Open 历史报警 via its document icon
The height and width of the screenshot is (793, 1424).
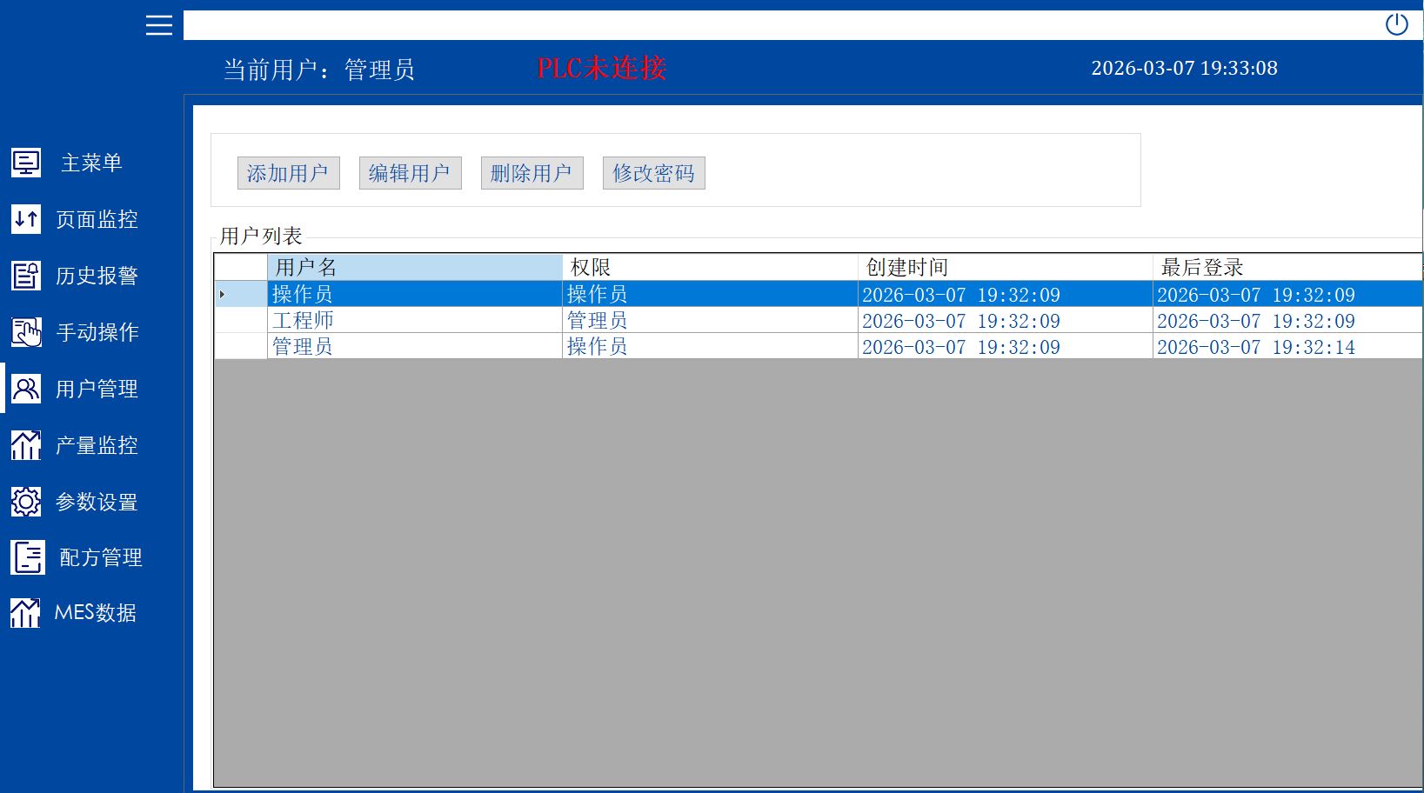[26, 276]
